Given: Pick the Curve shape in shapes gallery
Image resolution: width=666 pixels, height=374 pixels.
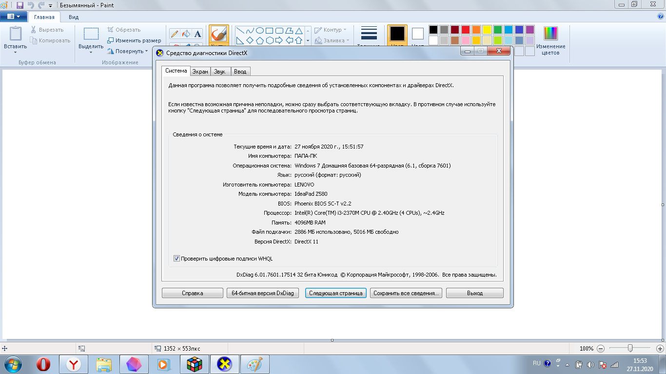Looking at the screenshot, I should (250, 30).
